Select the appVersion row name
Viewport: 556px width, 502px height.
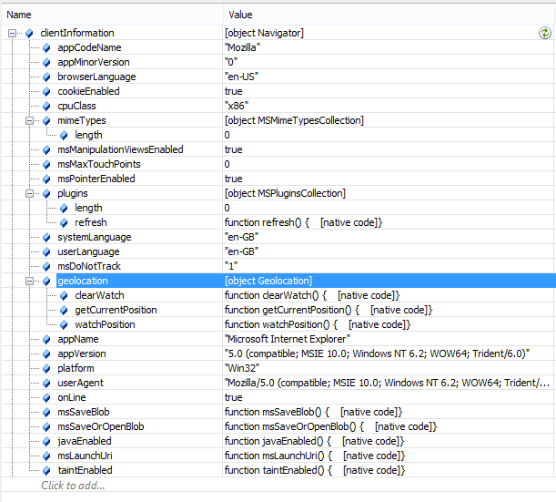[x=82, y=353]
